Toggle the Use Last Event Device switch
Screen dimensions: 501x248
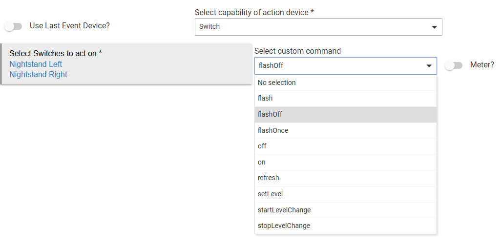point(14,26)
